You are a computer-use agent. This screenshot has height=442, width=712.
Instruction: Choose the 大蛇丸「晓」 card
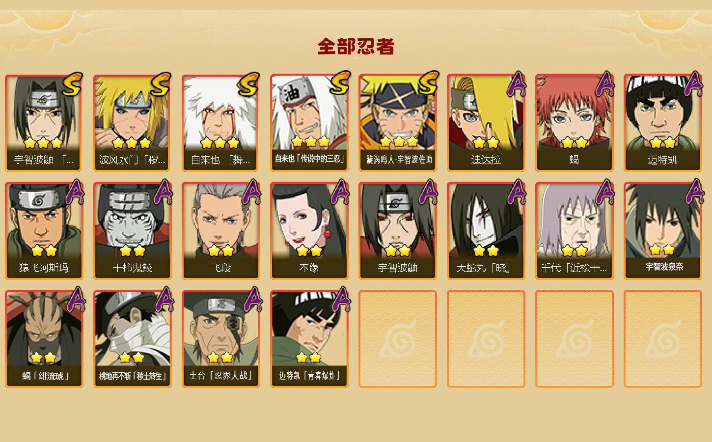pos(486,231)
